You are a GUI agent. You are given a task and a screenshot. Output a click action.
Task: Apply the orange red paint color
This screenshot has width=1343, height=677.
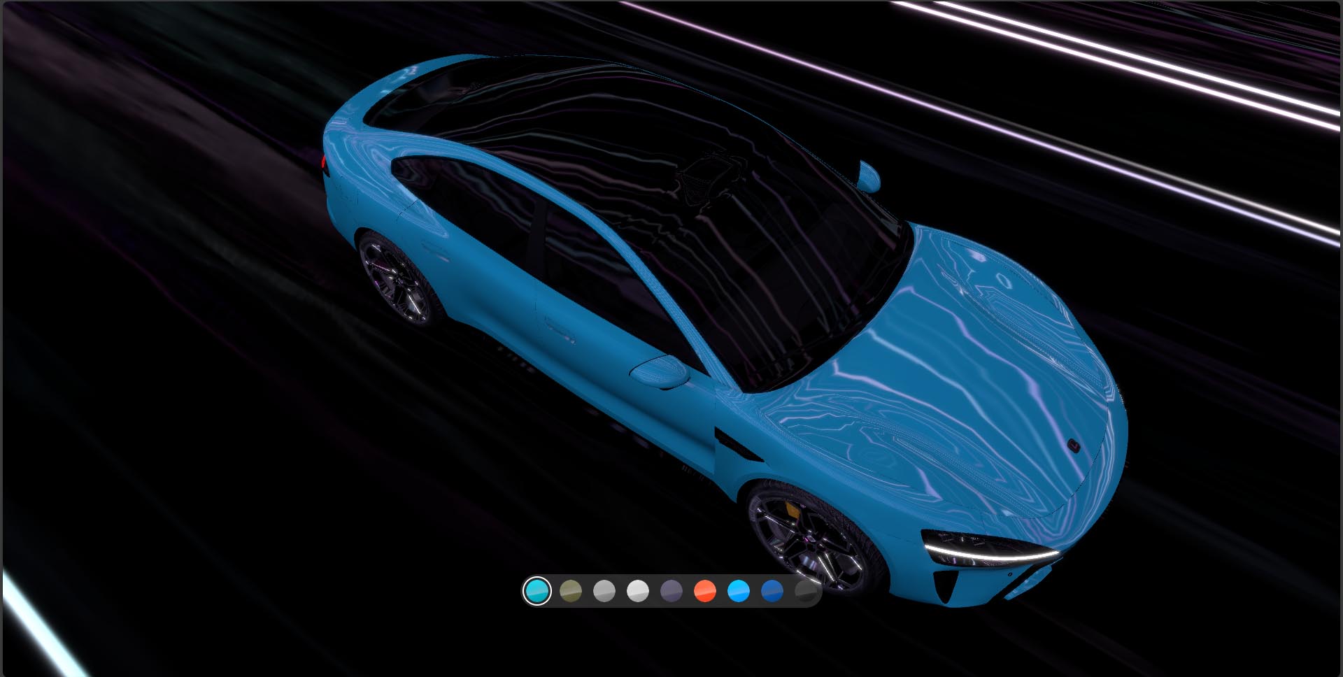click(705, 591)
